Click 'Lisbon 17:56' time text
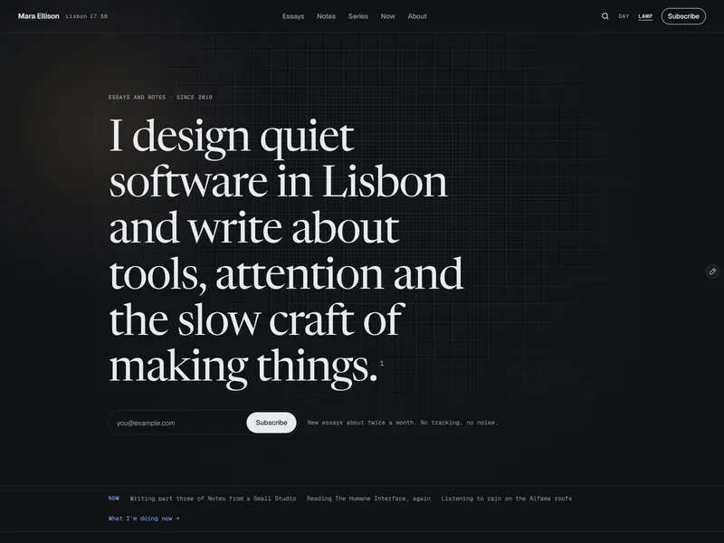The image size is (724, 543). 87,16
